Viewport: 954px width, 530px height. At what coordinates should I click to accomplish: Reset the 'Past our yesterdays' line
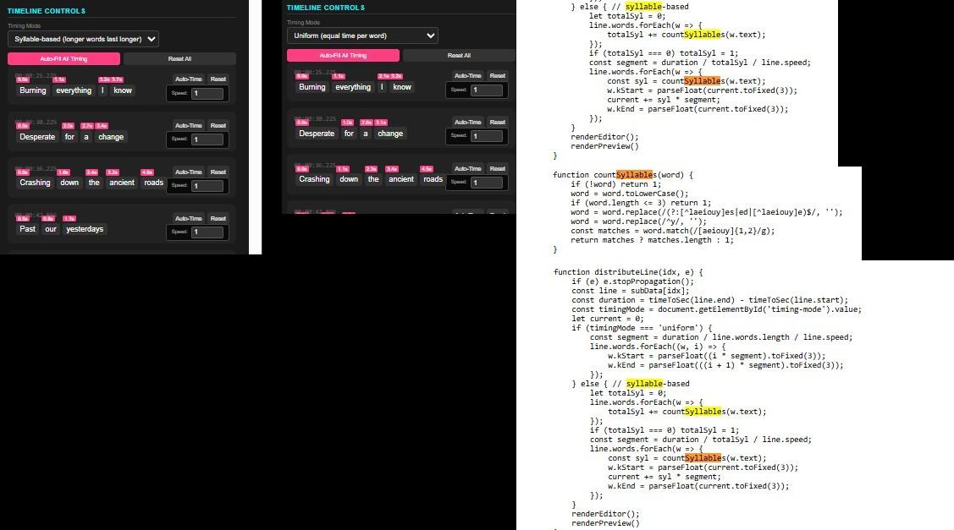click(218, 219)
